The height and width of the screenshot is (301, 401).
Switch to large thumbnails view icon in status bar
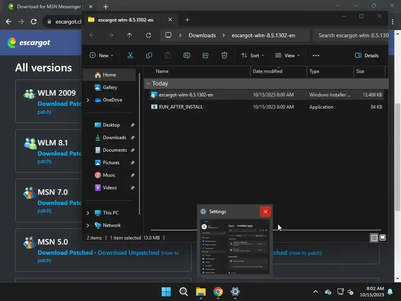[383, 238]
